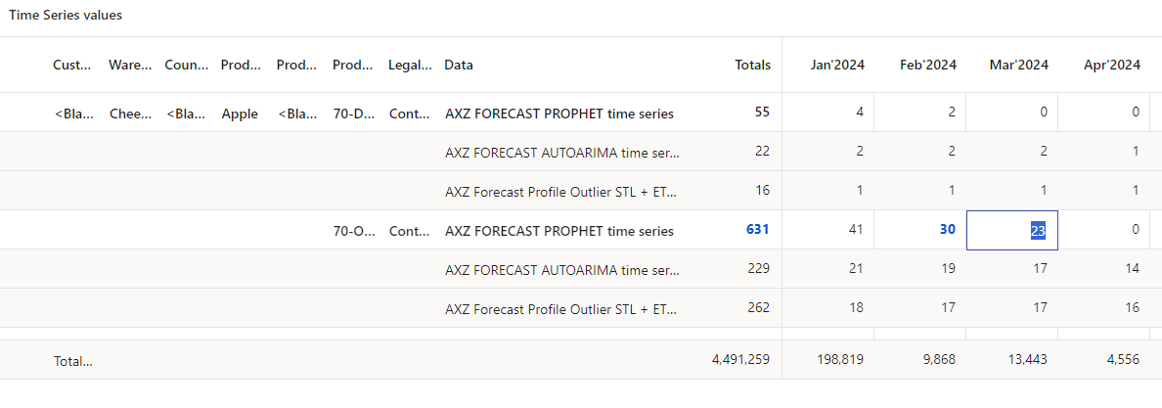Click the Total footer row label
Viewport: 1162px width, 408px height.
point(73,360)
